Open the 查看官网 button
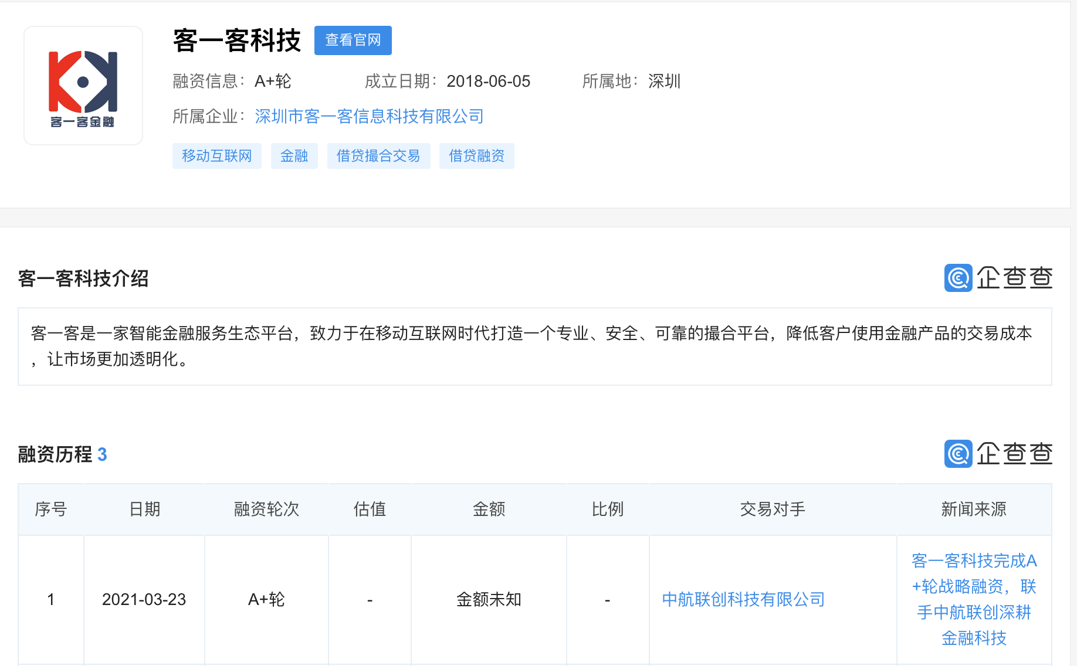 (353, 40)
